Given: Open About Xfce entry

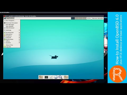Looking at the screenshot, I should click(x=12, y=45).
